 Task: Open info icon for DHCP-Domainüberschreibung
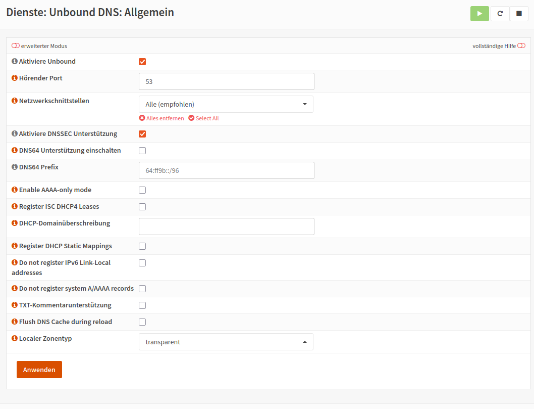click(15, 223)
